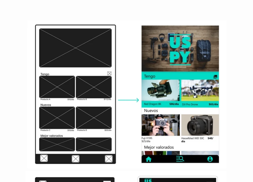Click the Nuevos heading in color mockup
Viewport: 253px width, 182px height.
click(151, 110)
